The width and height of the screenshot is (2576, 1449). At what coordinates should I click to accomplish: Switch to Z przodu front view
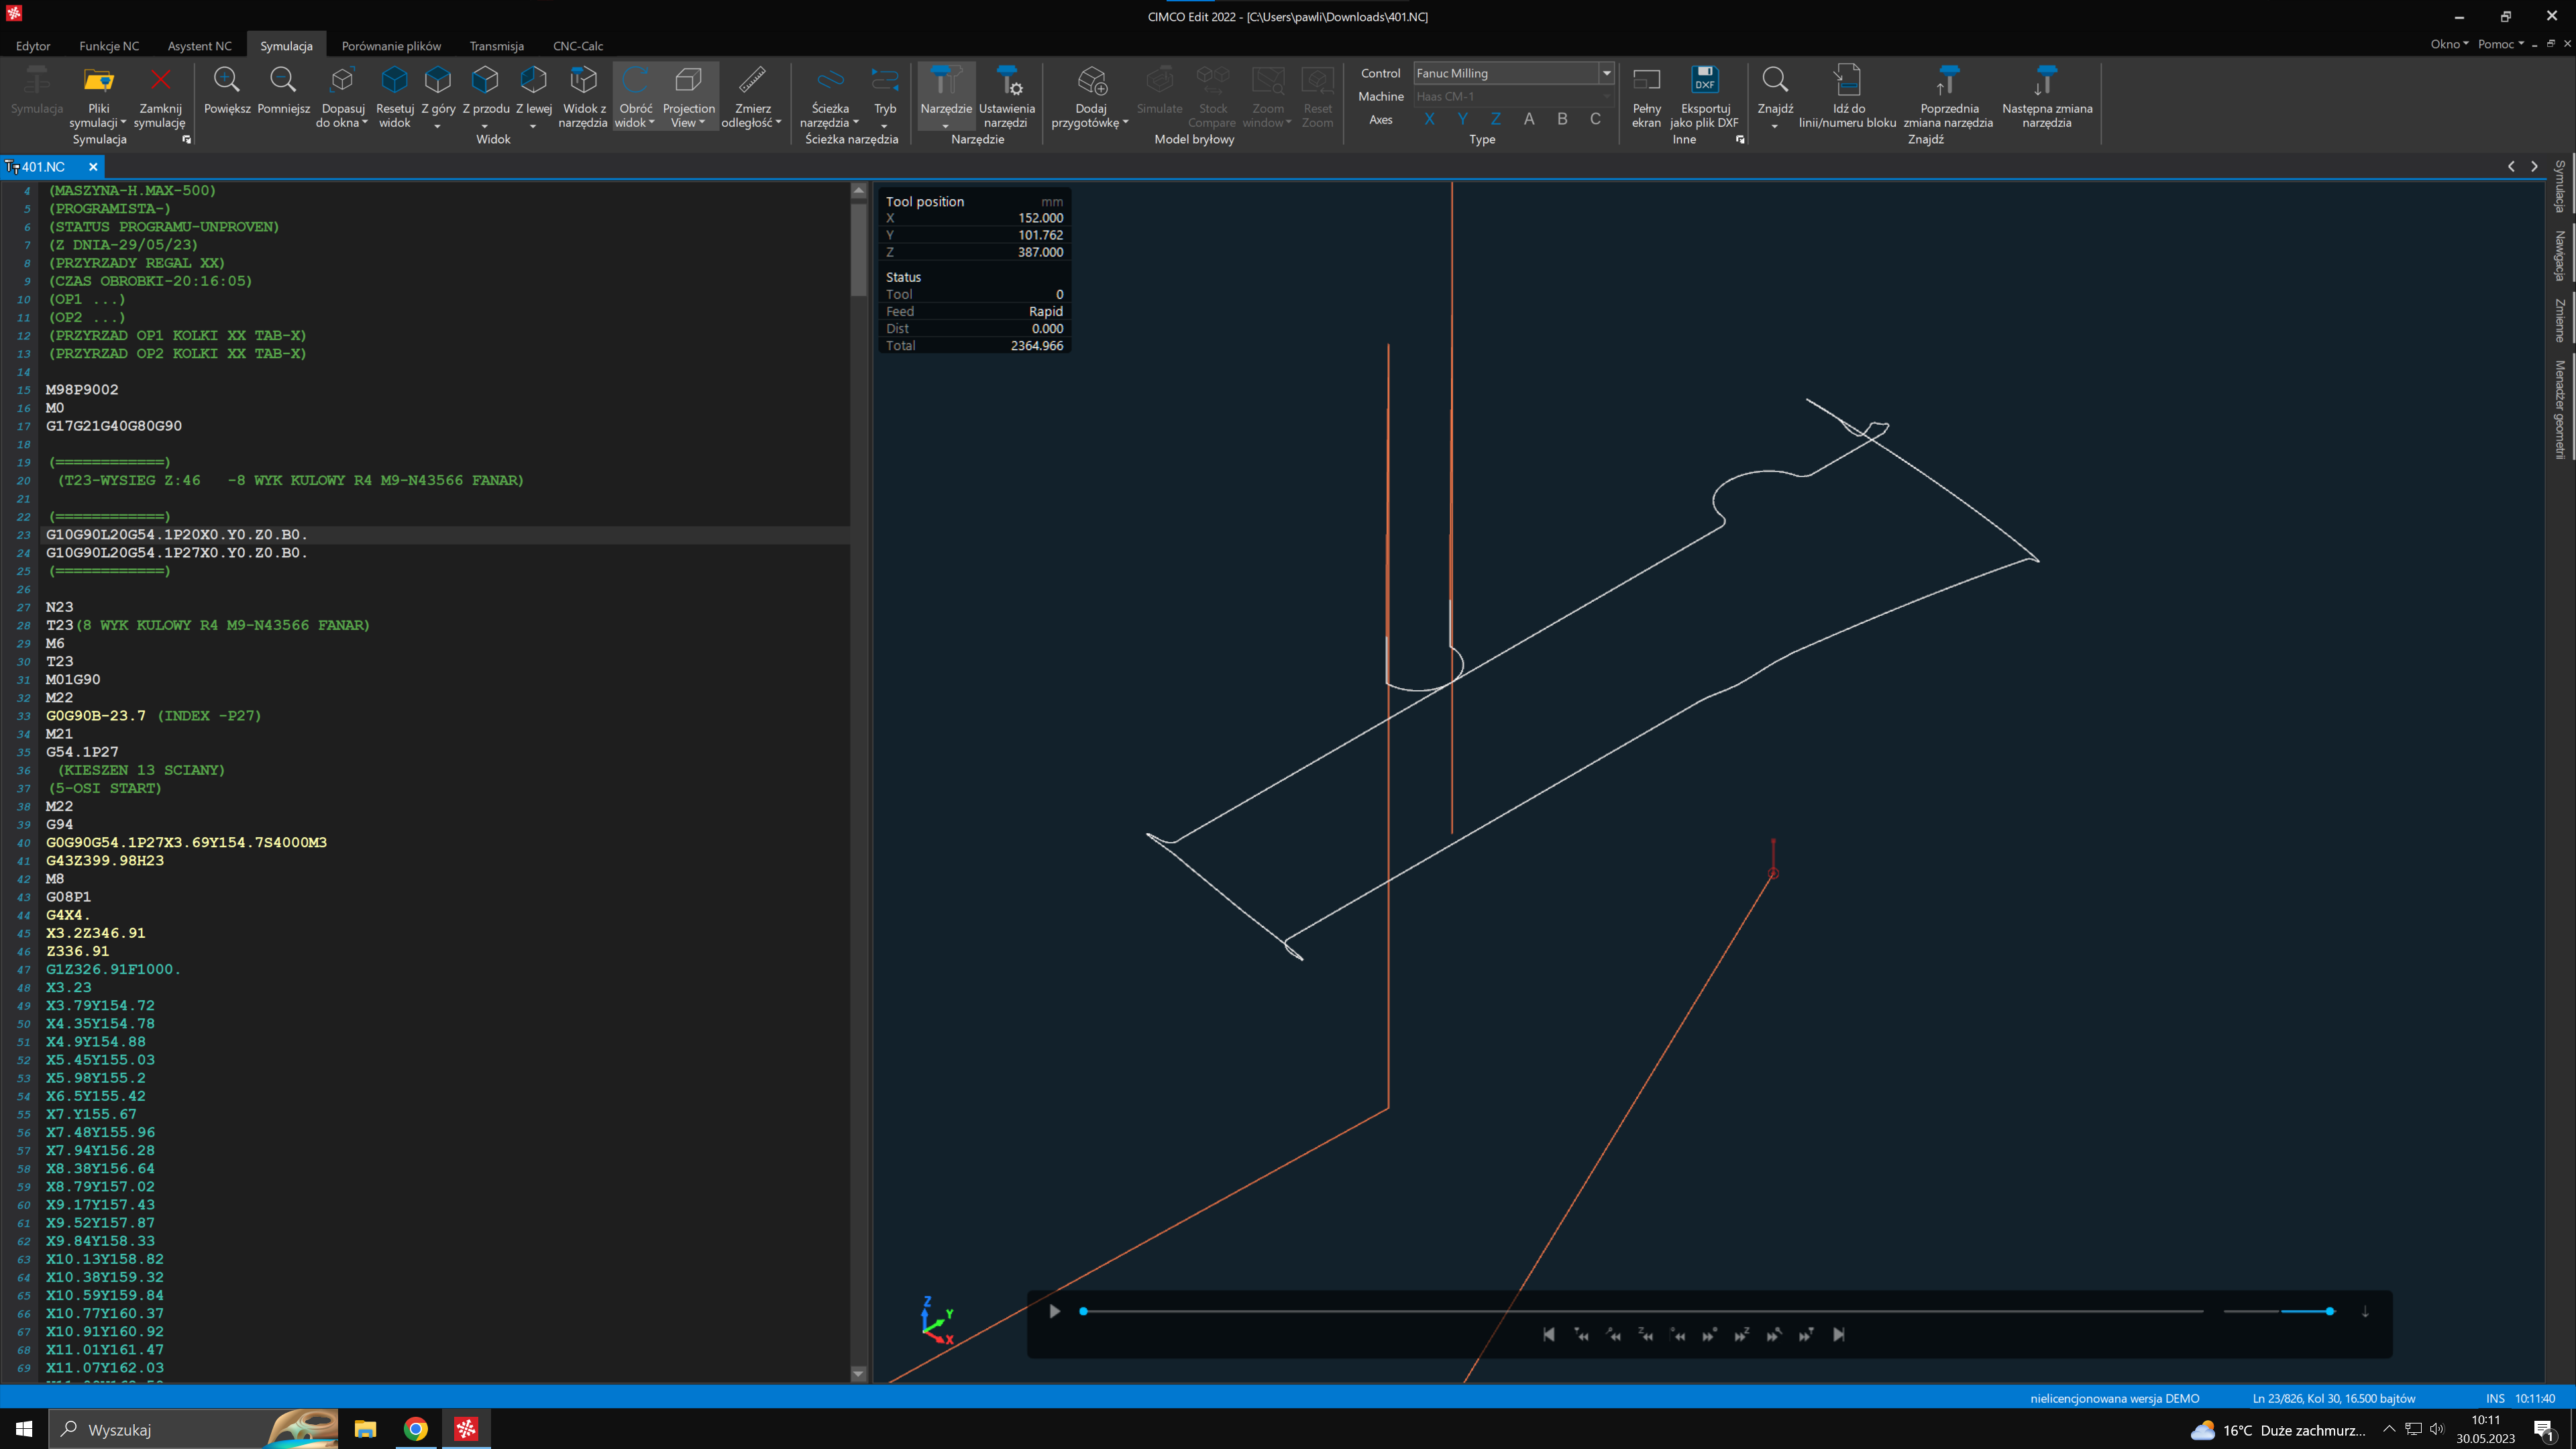click(x=485, y=96)
